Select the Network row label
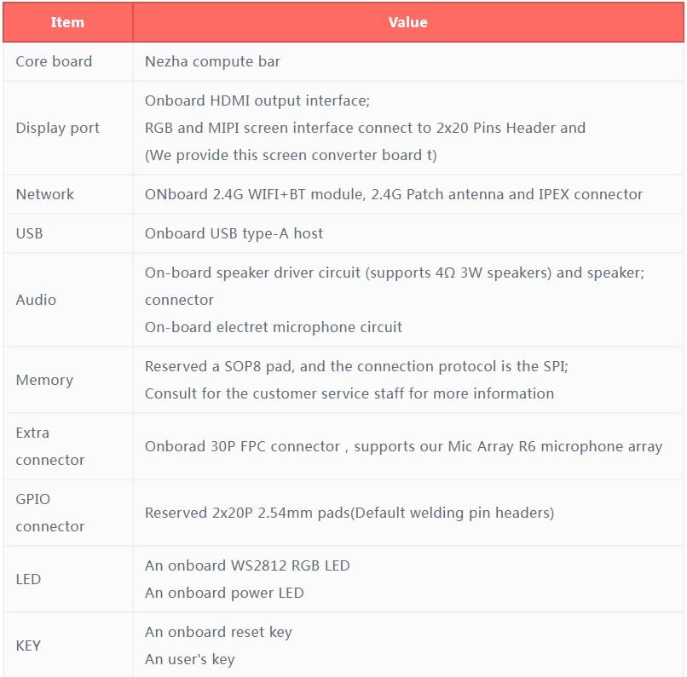Screen dimensions: 687x677 44,194
